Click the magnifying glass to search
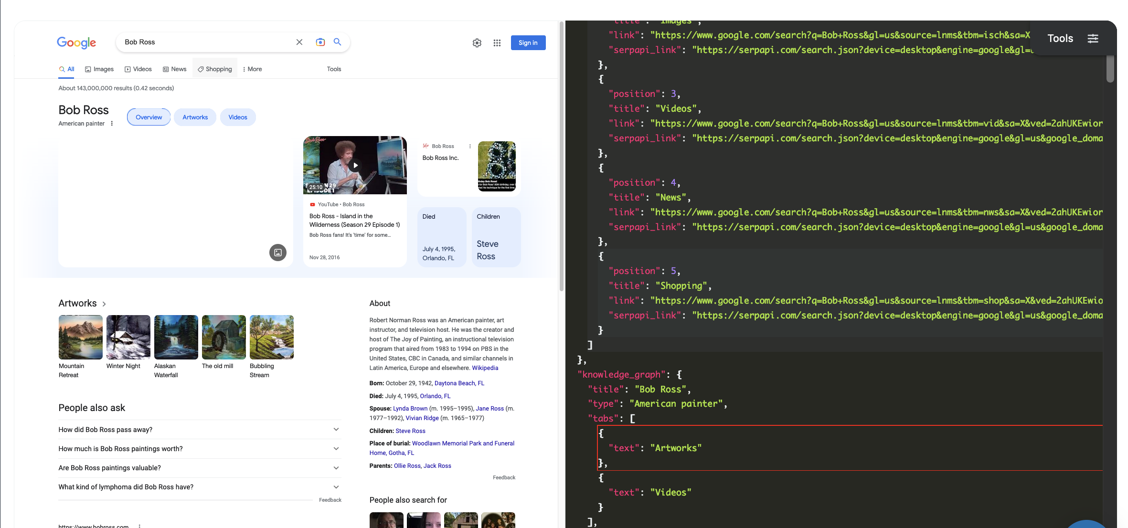This screenshot has height=528, width=1128. tap(337, 42)
